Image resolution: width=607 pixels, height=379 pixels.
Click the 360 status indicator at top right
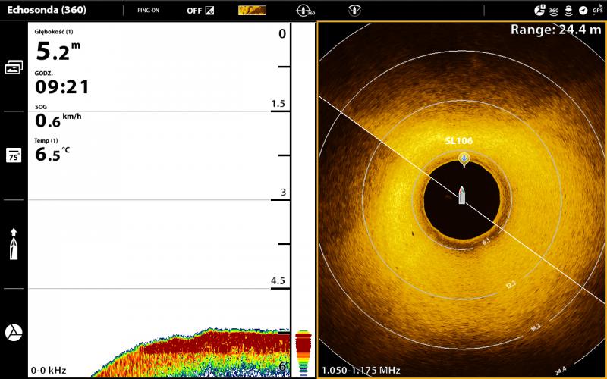pos(554,11)
